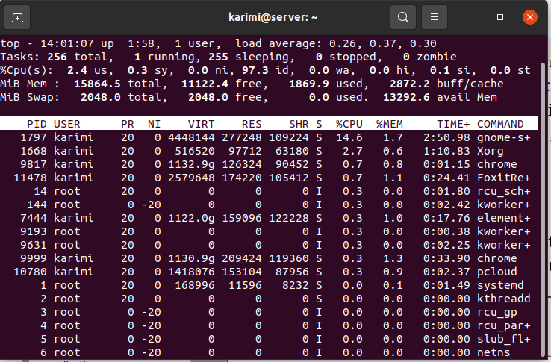Click the 256 total tasks value
Viewport: 551px width, 362px height.
coord(57,57)
